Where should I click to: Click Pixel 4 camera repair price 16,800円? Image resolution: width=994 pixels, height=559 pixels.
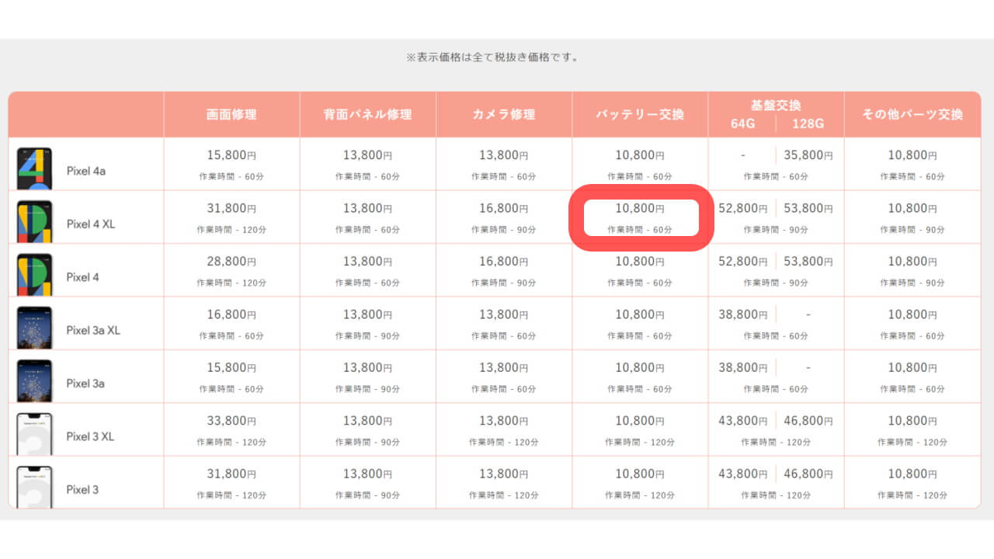pyautogui.click(x=503, y=262)
